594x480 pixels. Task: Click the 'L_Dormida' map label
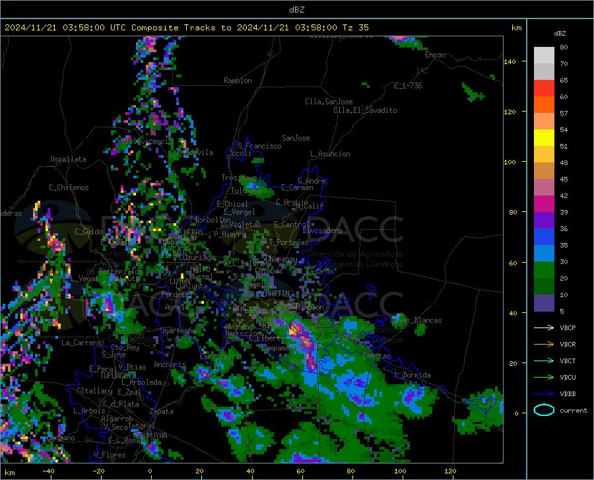pos(412,375)
